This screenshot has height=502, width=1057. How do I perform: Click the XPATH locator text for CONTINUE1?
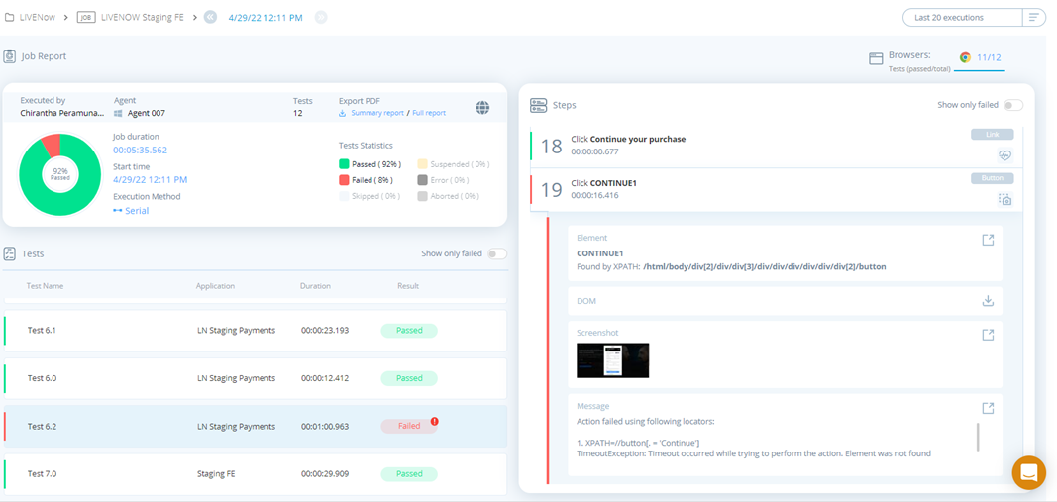(765, 266)
